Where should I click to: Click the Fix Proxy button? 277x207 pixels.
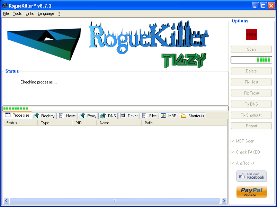251,93
